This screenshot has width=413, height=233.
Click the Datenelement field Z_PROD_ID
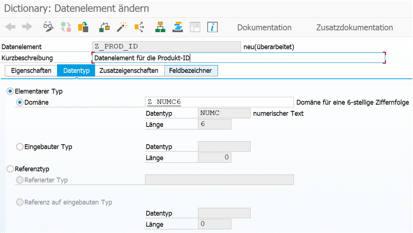pyautogui.click(x=167, y=47)
